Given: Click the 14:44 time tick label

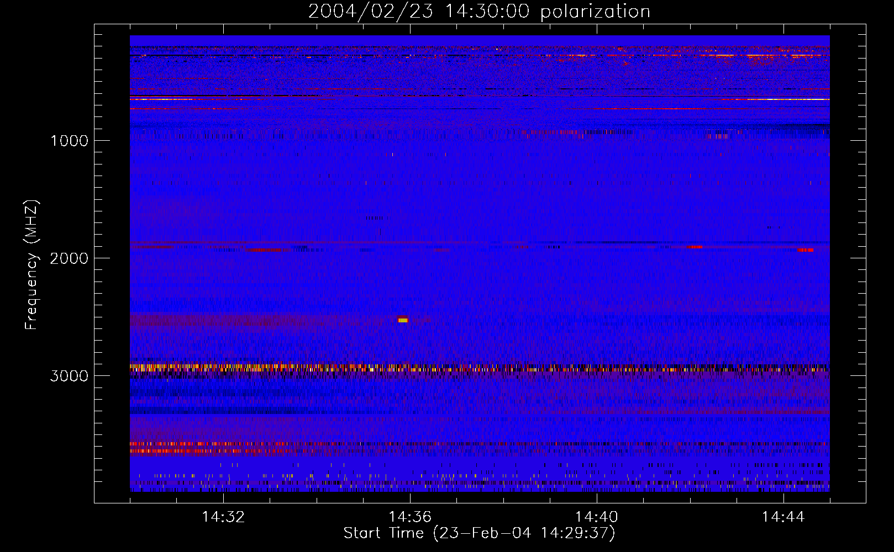Looking at the screenshot, I should (x=783, y=517).
